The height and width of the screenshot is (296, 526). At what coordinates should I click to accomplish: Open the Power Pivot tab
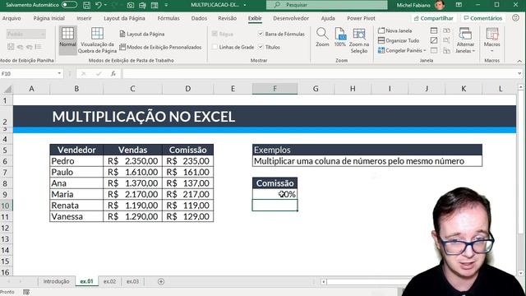(361, 18)
